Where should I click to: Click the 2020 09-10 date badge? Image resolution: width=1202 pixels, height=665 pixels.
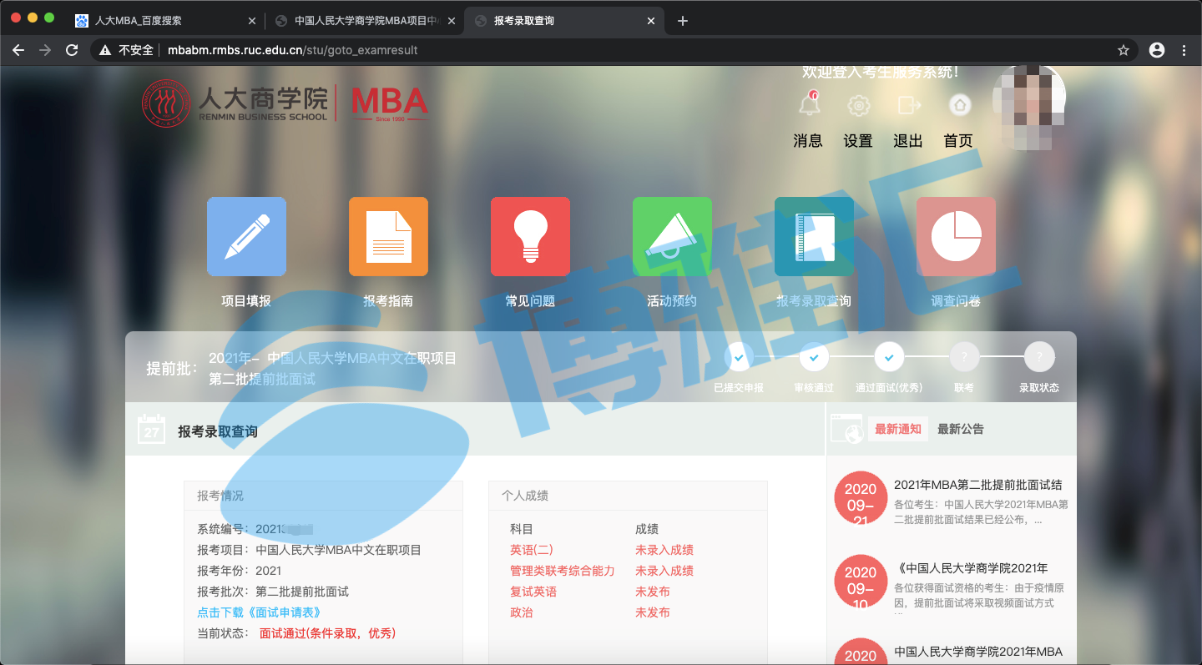point(860,582)
